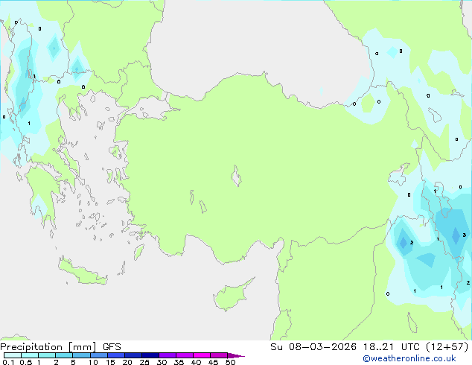The height and width of the screenshot is (365, 472).
Task: Click the legend scale value '0.5'
Action: (25, 362)
